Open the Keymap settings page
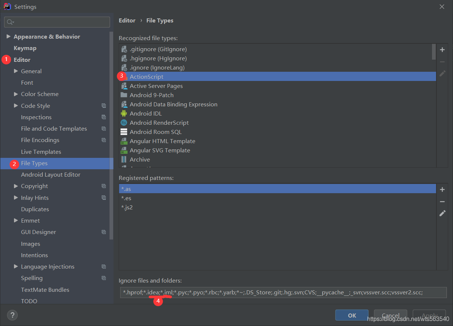The width and height of the screenshot is (453, 326). coord(25,48)
